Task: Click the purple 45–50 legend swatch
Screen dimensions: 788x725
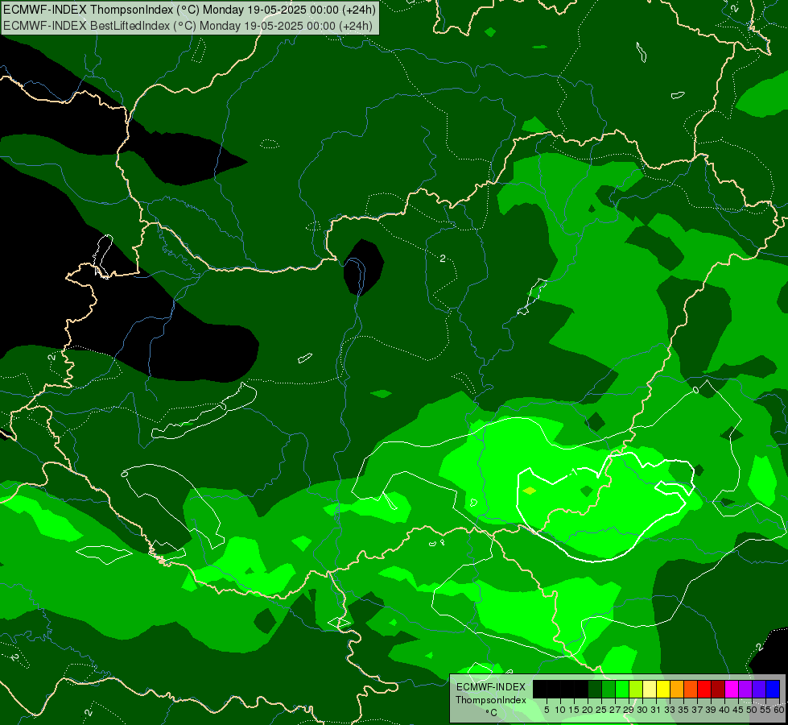Action: 745,689
